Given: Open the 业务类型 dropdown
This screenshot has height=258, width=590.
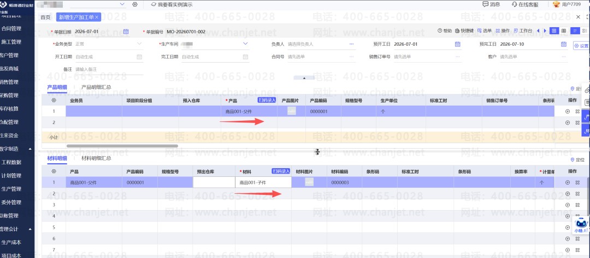Looking at the screenshot, I should tap(139, 44).
